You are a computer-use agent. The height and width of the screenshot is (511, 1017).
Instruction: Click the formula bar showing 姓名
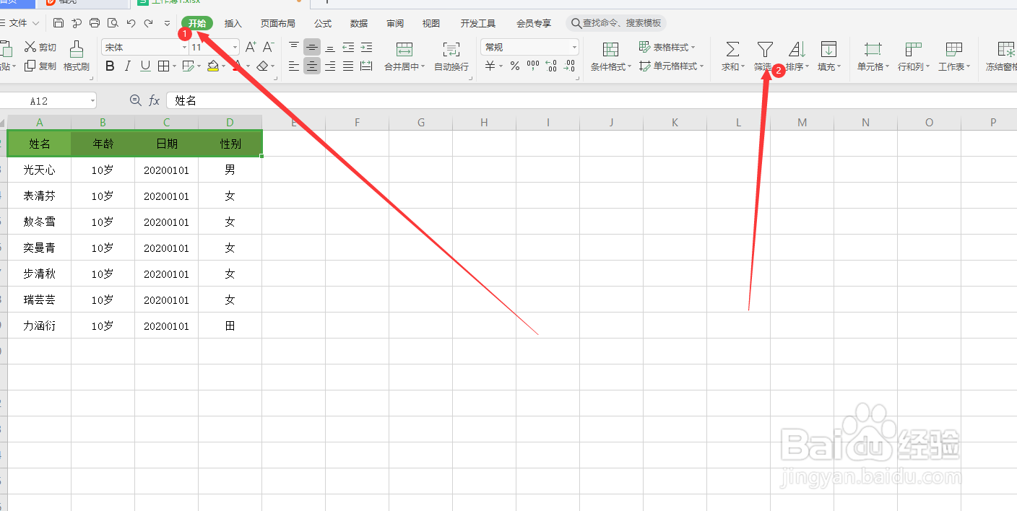(x=591, y=100)
